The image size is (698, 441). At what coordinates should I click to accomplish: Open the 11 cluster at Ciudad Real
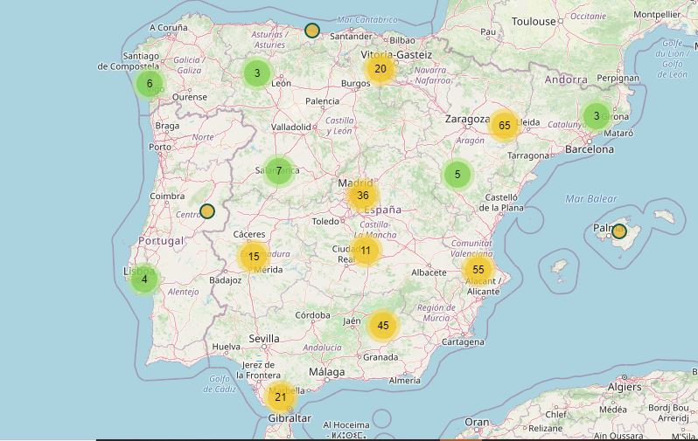point(366,251)
